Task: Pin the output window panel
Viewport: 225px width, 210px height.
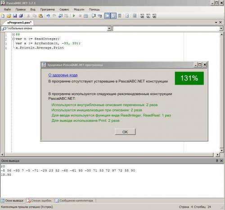Action: click(x=217, y=161)
